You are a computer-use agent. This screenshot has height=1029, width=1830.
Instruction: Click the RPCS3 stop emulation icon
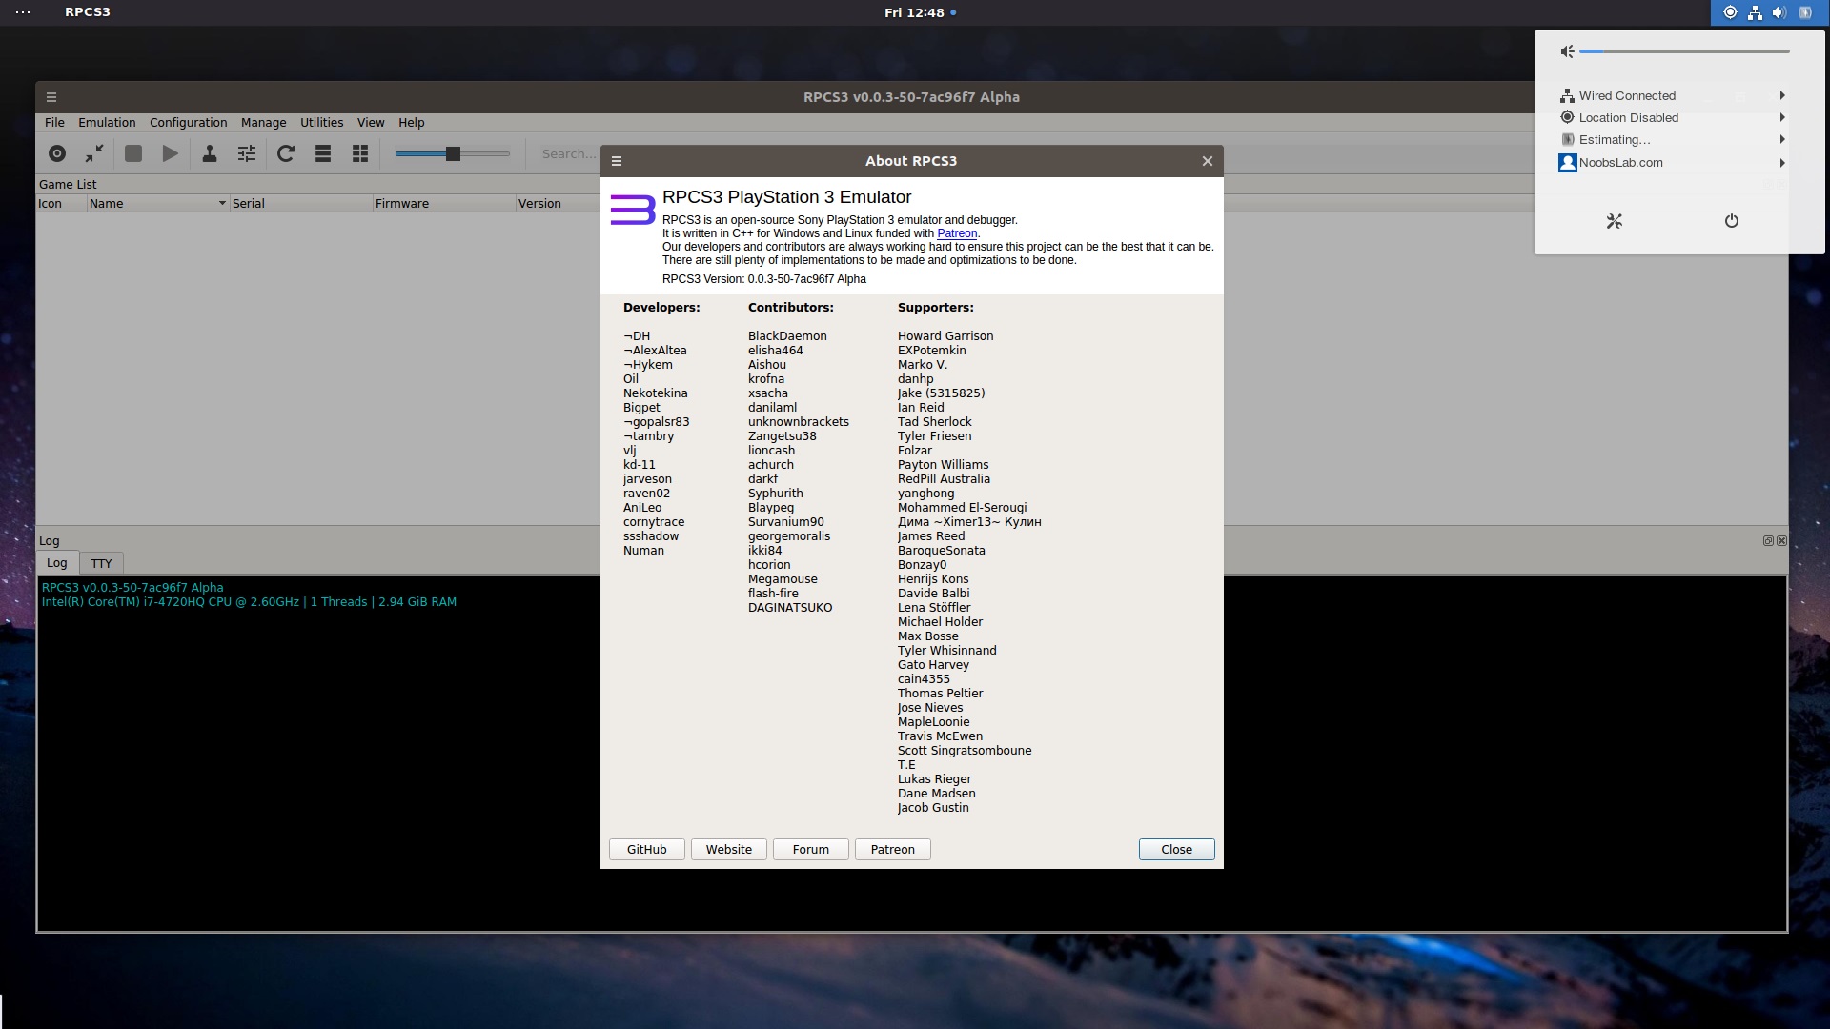[x=133, y=154]
